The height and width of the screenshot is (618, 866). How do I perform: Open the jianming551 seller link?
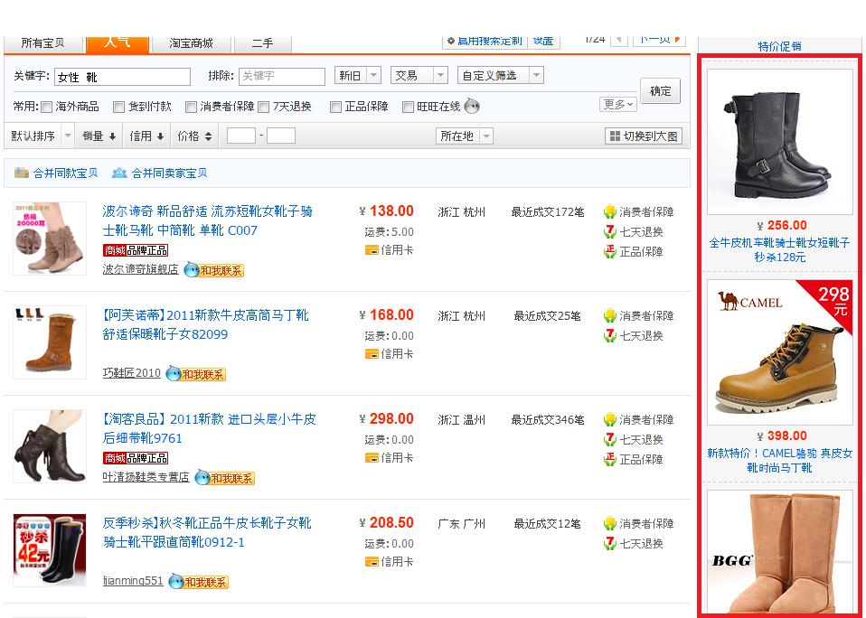(133, 581)
